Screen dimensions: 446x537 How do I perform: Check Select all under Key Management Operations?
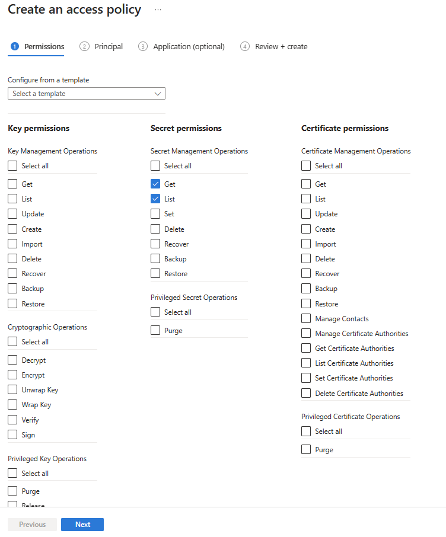[12, 165]
